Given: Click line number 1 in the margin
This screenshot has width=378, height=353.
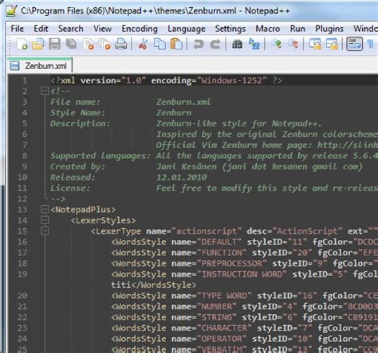Looking at the screenshot, I should point(25,80).
